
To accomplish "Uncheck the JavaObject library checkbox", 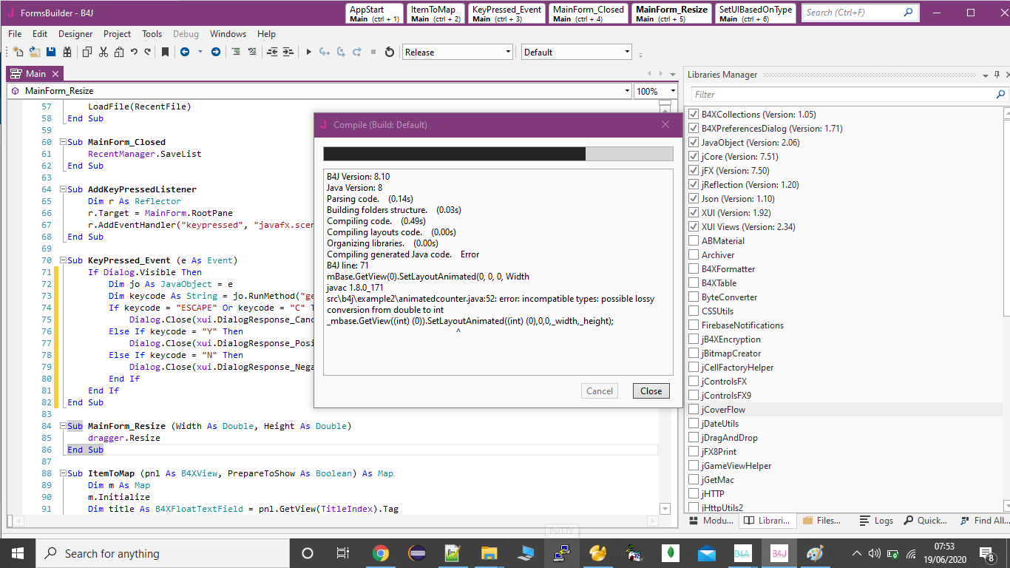I will tap(694, 143).
